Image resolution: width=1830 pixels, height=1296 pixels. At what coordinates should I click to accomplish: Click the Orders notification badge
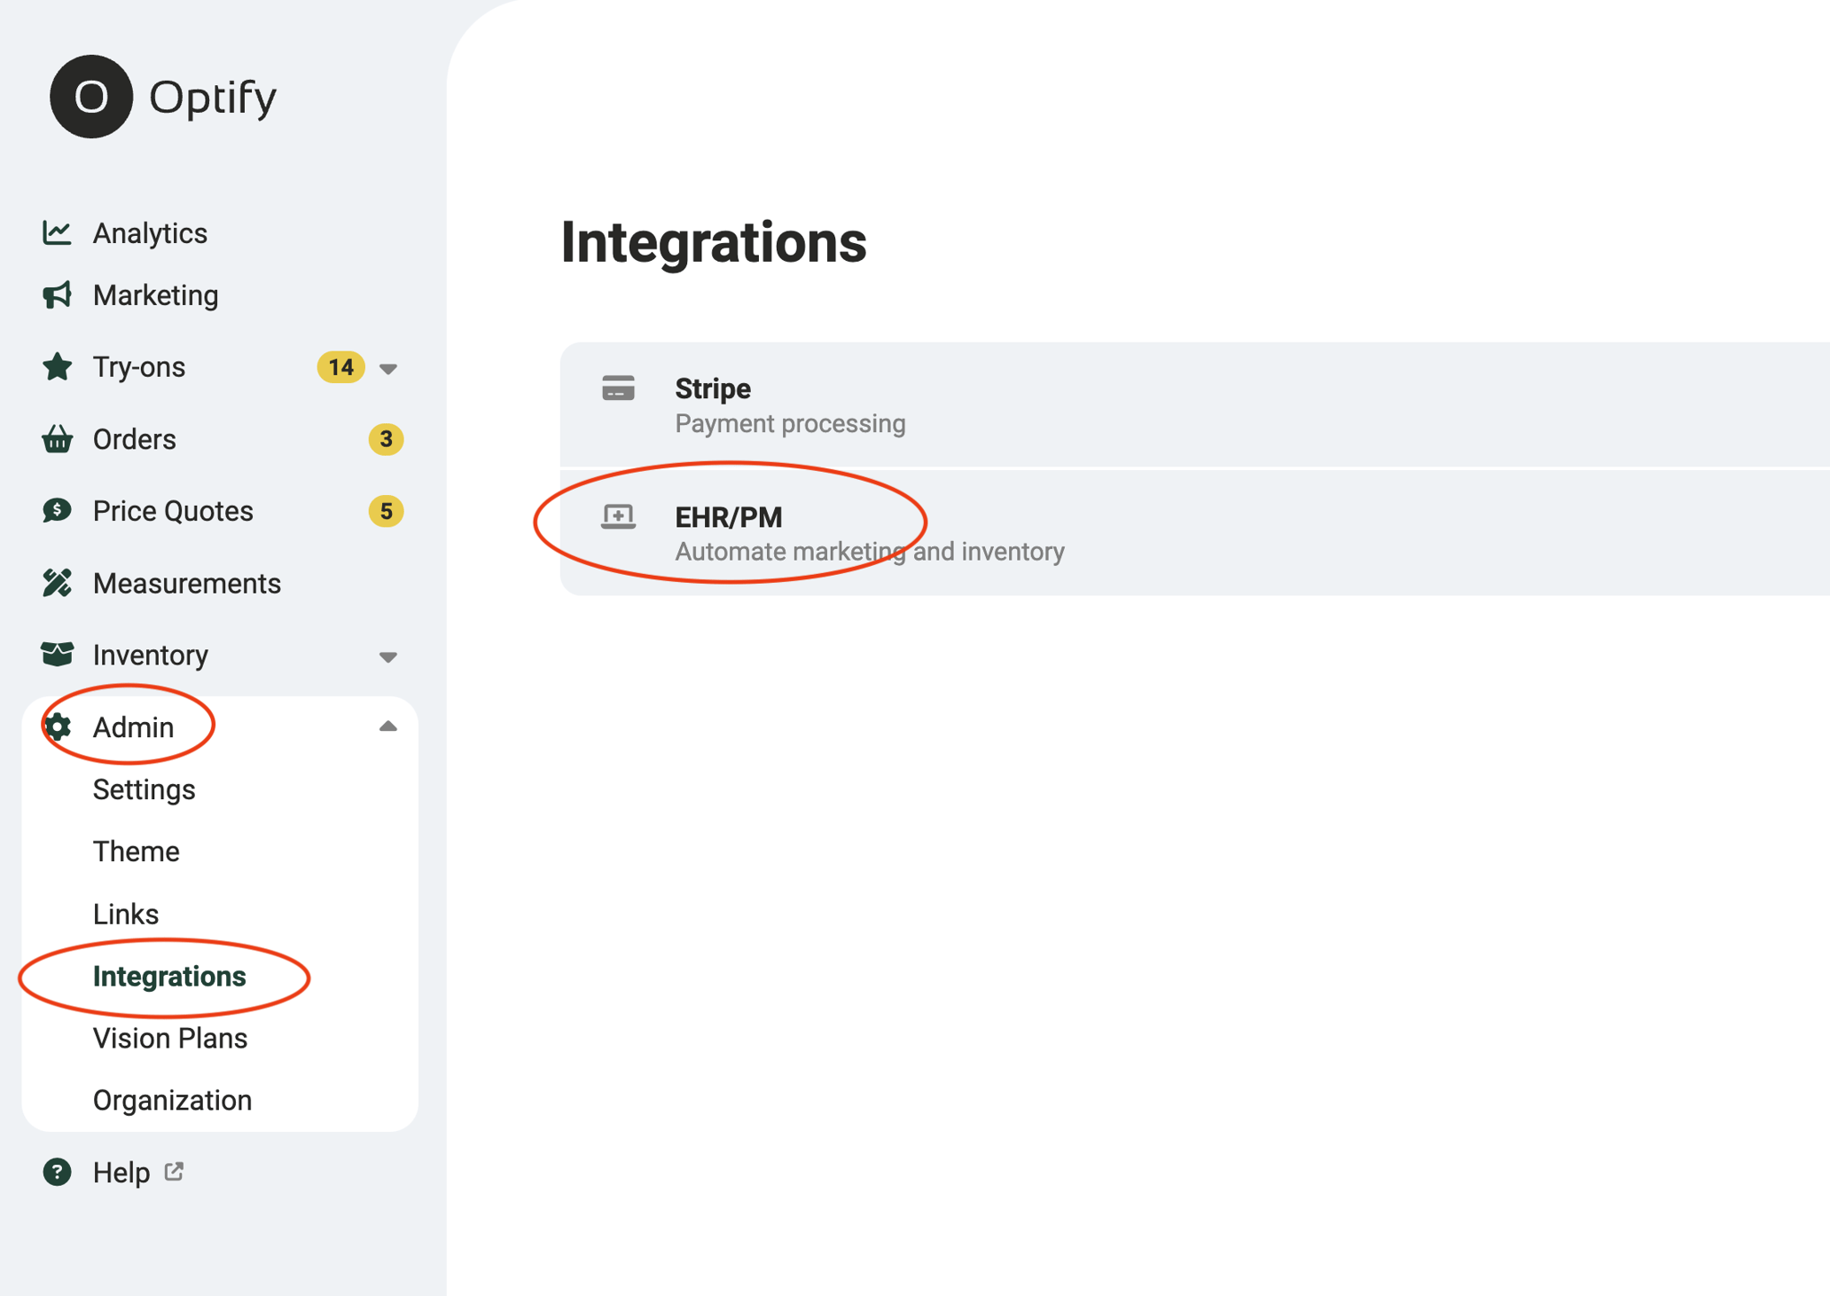(x=386, y=438)
